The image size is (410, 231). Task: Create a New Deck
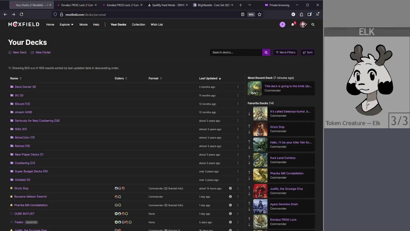(x=17, y=52)
